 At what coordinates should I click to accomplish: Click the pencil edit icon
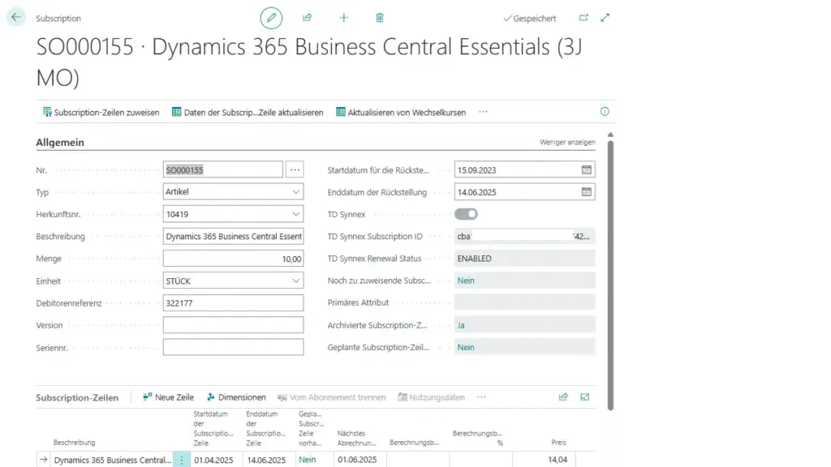pyautogui.click(x=271, y=18)
